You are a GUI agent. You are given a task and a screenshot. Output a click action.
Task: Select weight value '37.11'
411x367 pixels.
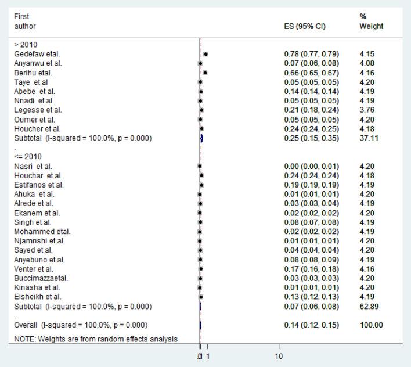tap(369, 138)
